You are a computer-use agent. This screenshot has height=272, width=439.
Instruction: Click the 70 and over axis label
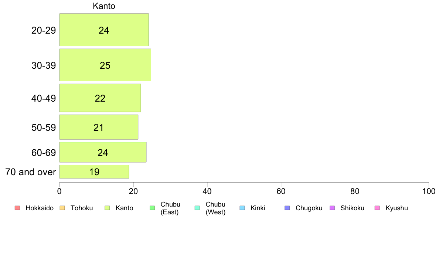point(31,172)
